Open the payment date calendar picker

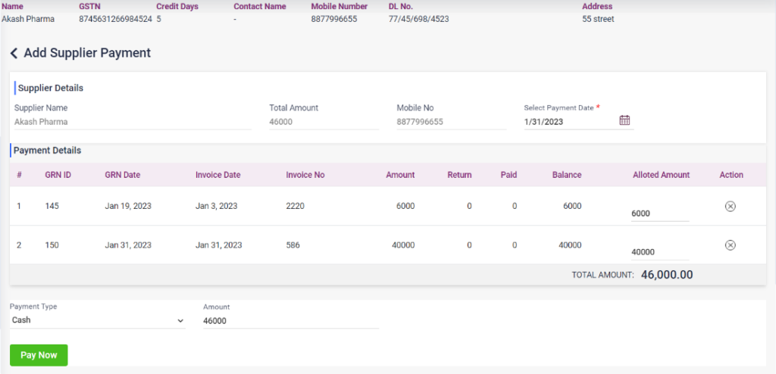(624, 120)
